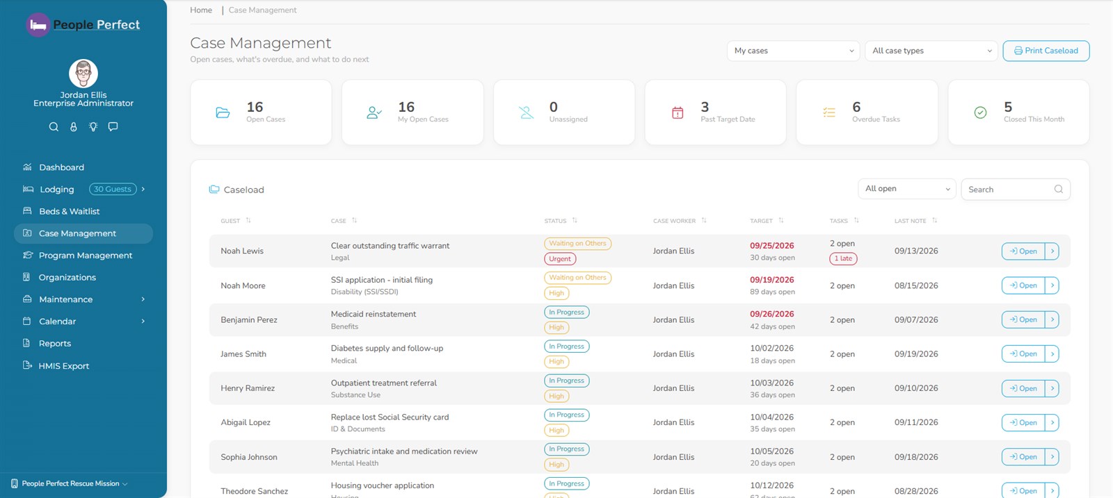The height and width of the screenshot is (498, 1113).
Task: Expand actions arrow for Noah Lewis row
Action: coord(1052,251)
